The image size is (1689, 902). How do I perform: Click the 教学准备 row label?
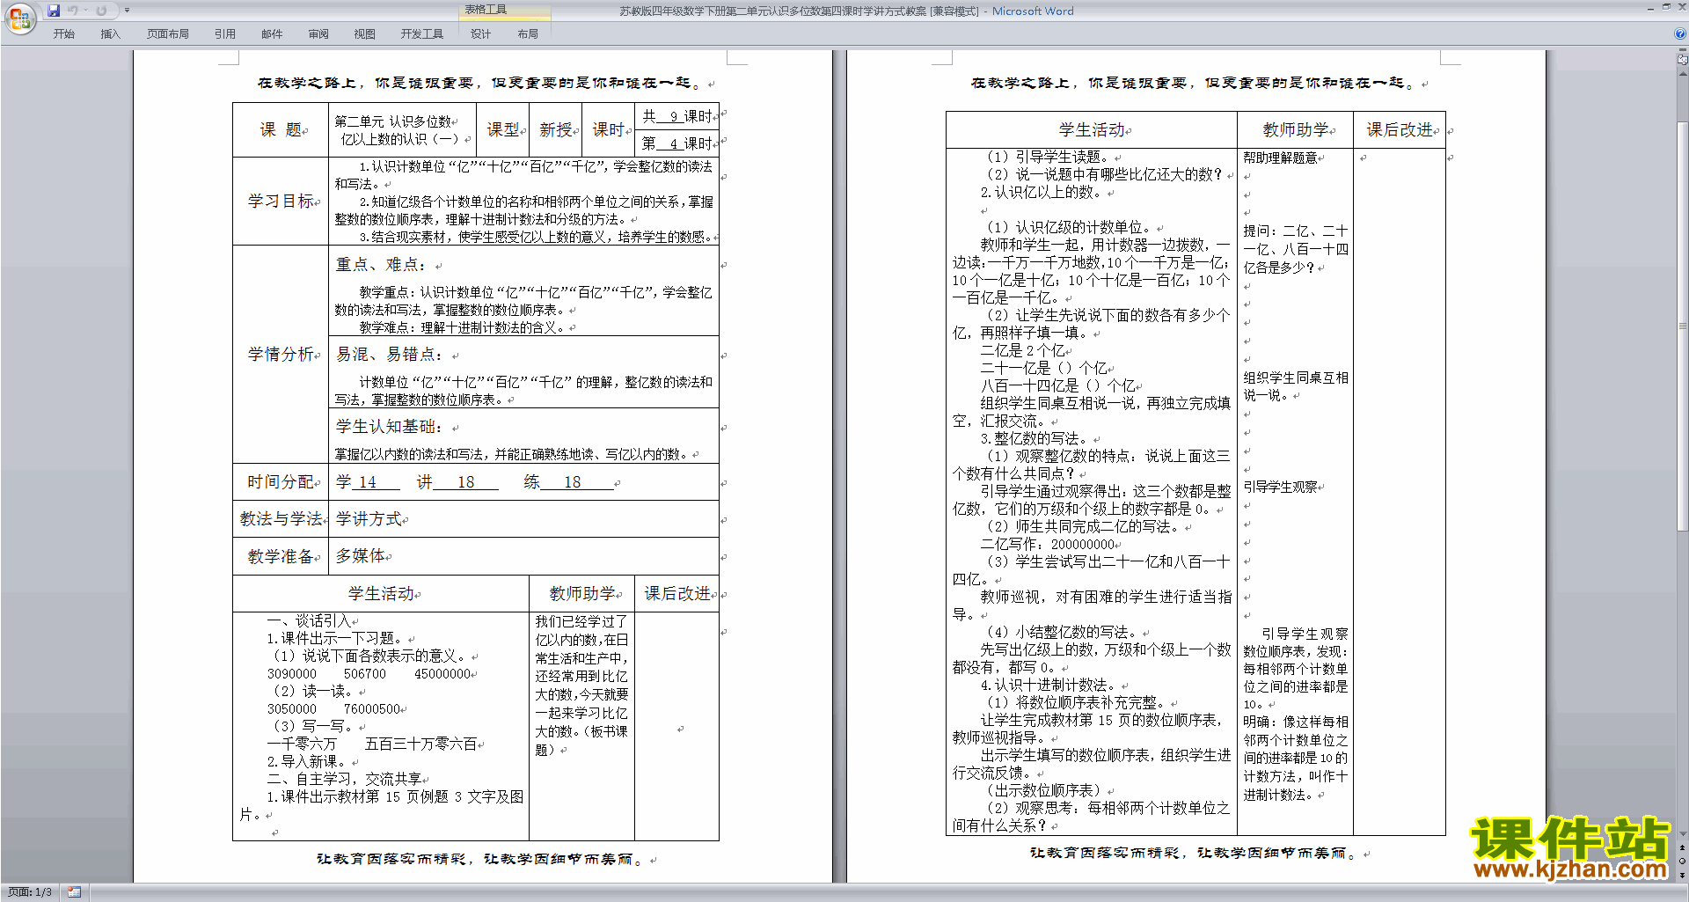(281, 556)
